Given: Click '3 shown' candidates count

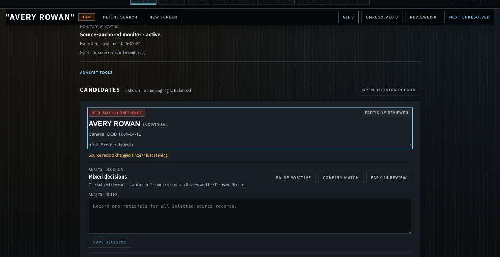Looking at the screenshot, I should click(132, 90).
